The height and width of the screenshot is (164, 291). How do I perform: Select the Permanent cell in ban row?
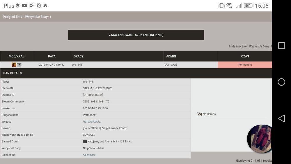(x=245, y=65)
